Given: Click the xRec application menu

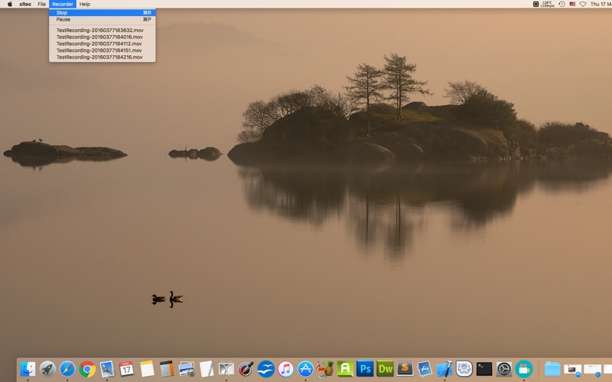Looking at the screenshot, I should (x=25, y=4).
